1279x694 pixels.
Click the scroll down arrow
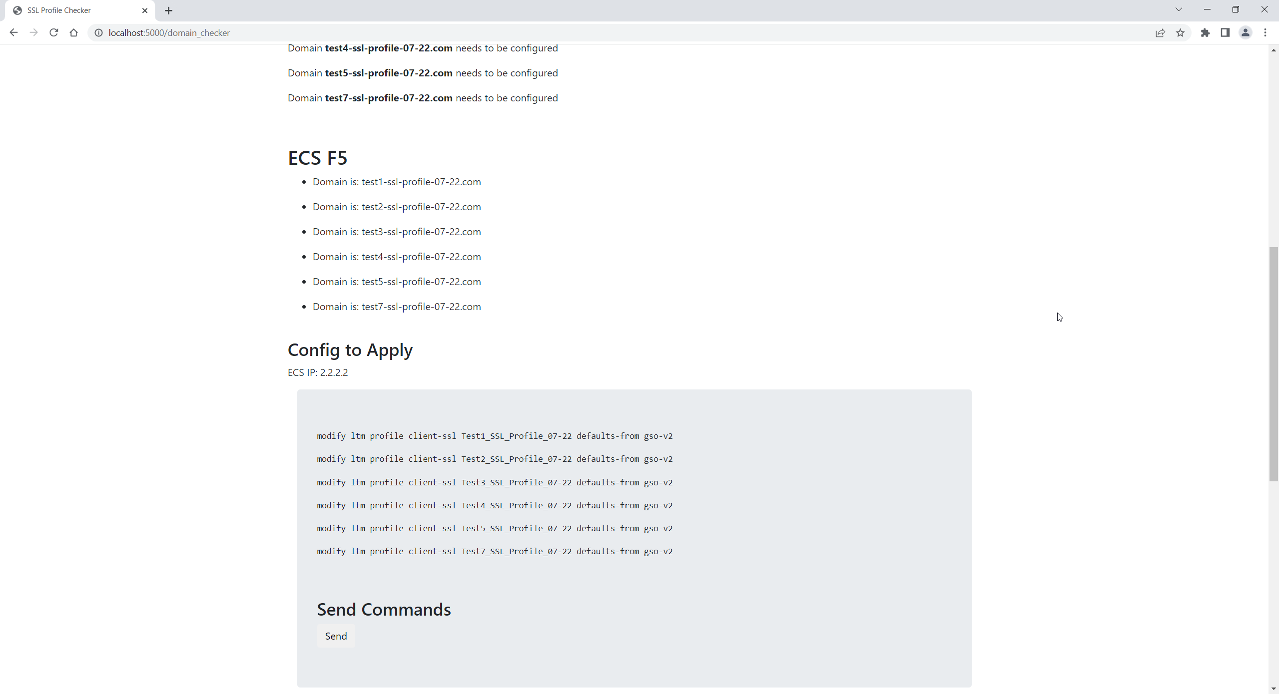1274,689
